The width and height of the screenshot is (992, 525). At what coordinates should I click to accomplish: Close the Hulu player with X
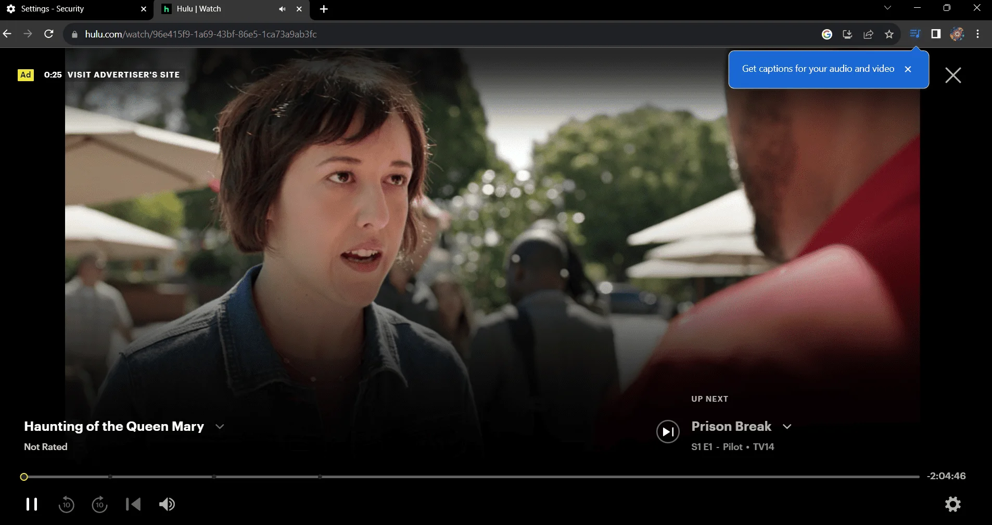[x=953, y=75]
